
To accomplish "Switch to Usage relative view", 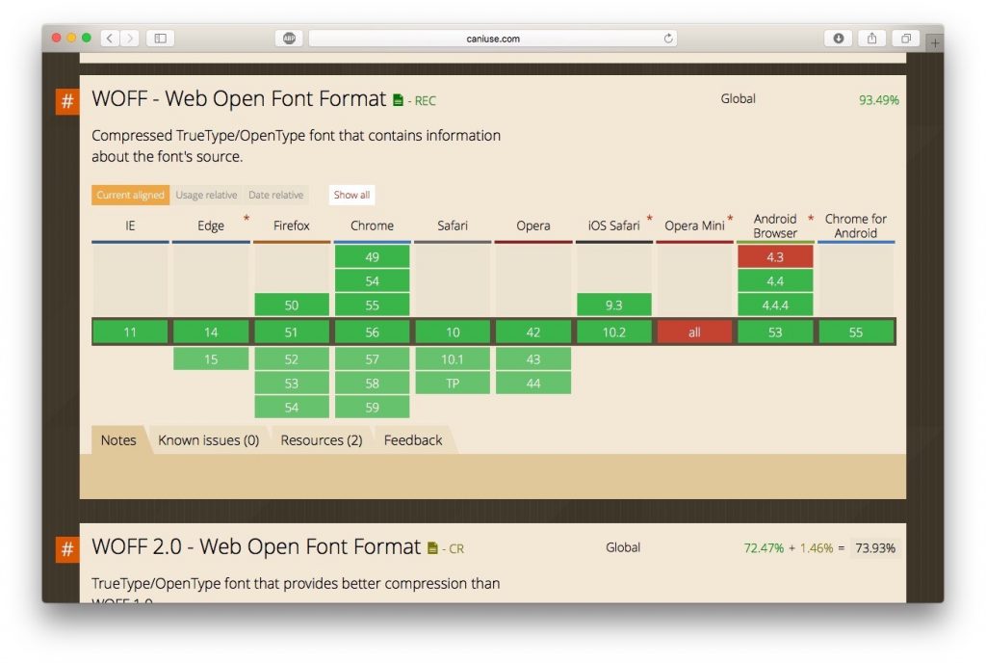I will click(x=206, y=195).
